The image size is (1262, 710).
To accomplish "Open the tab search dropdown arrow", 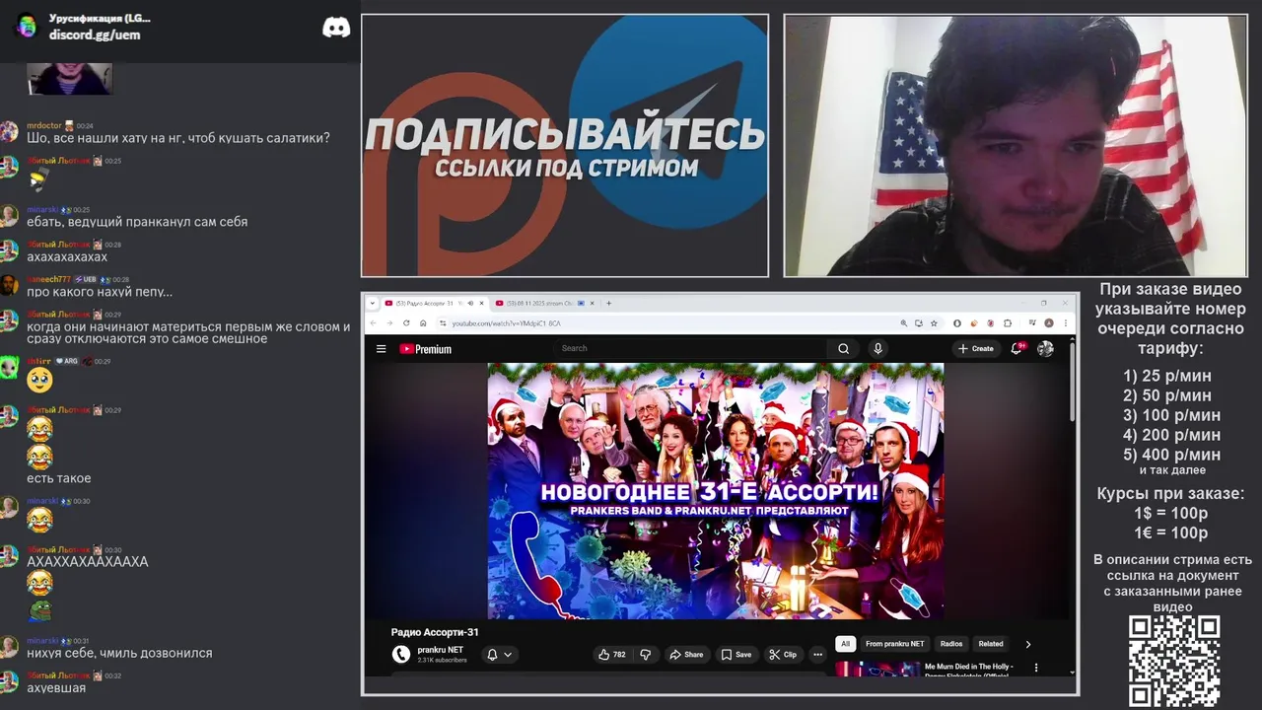I will click(373, 304).
